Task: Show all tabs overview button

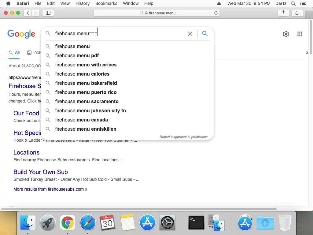Action: (297, 13)
